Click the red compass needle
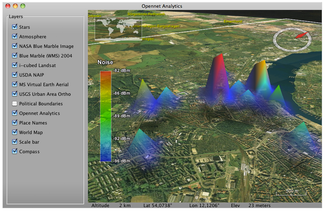325x211 pixels. click(302, 35)
